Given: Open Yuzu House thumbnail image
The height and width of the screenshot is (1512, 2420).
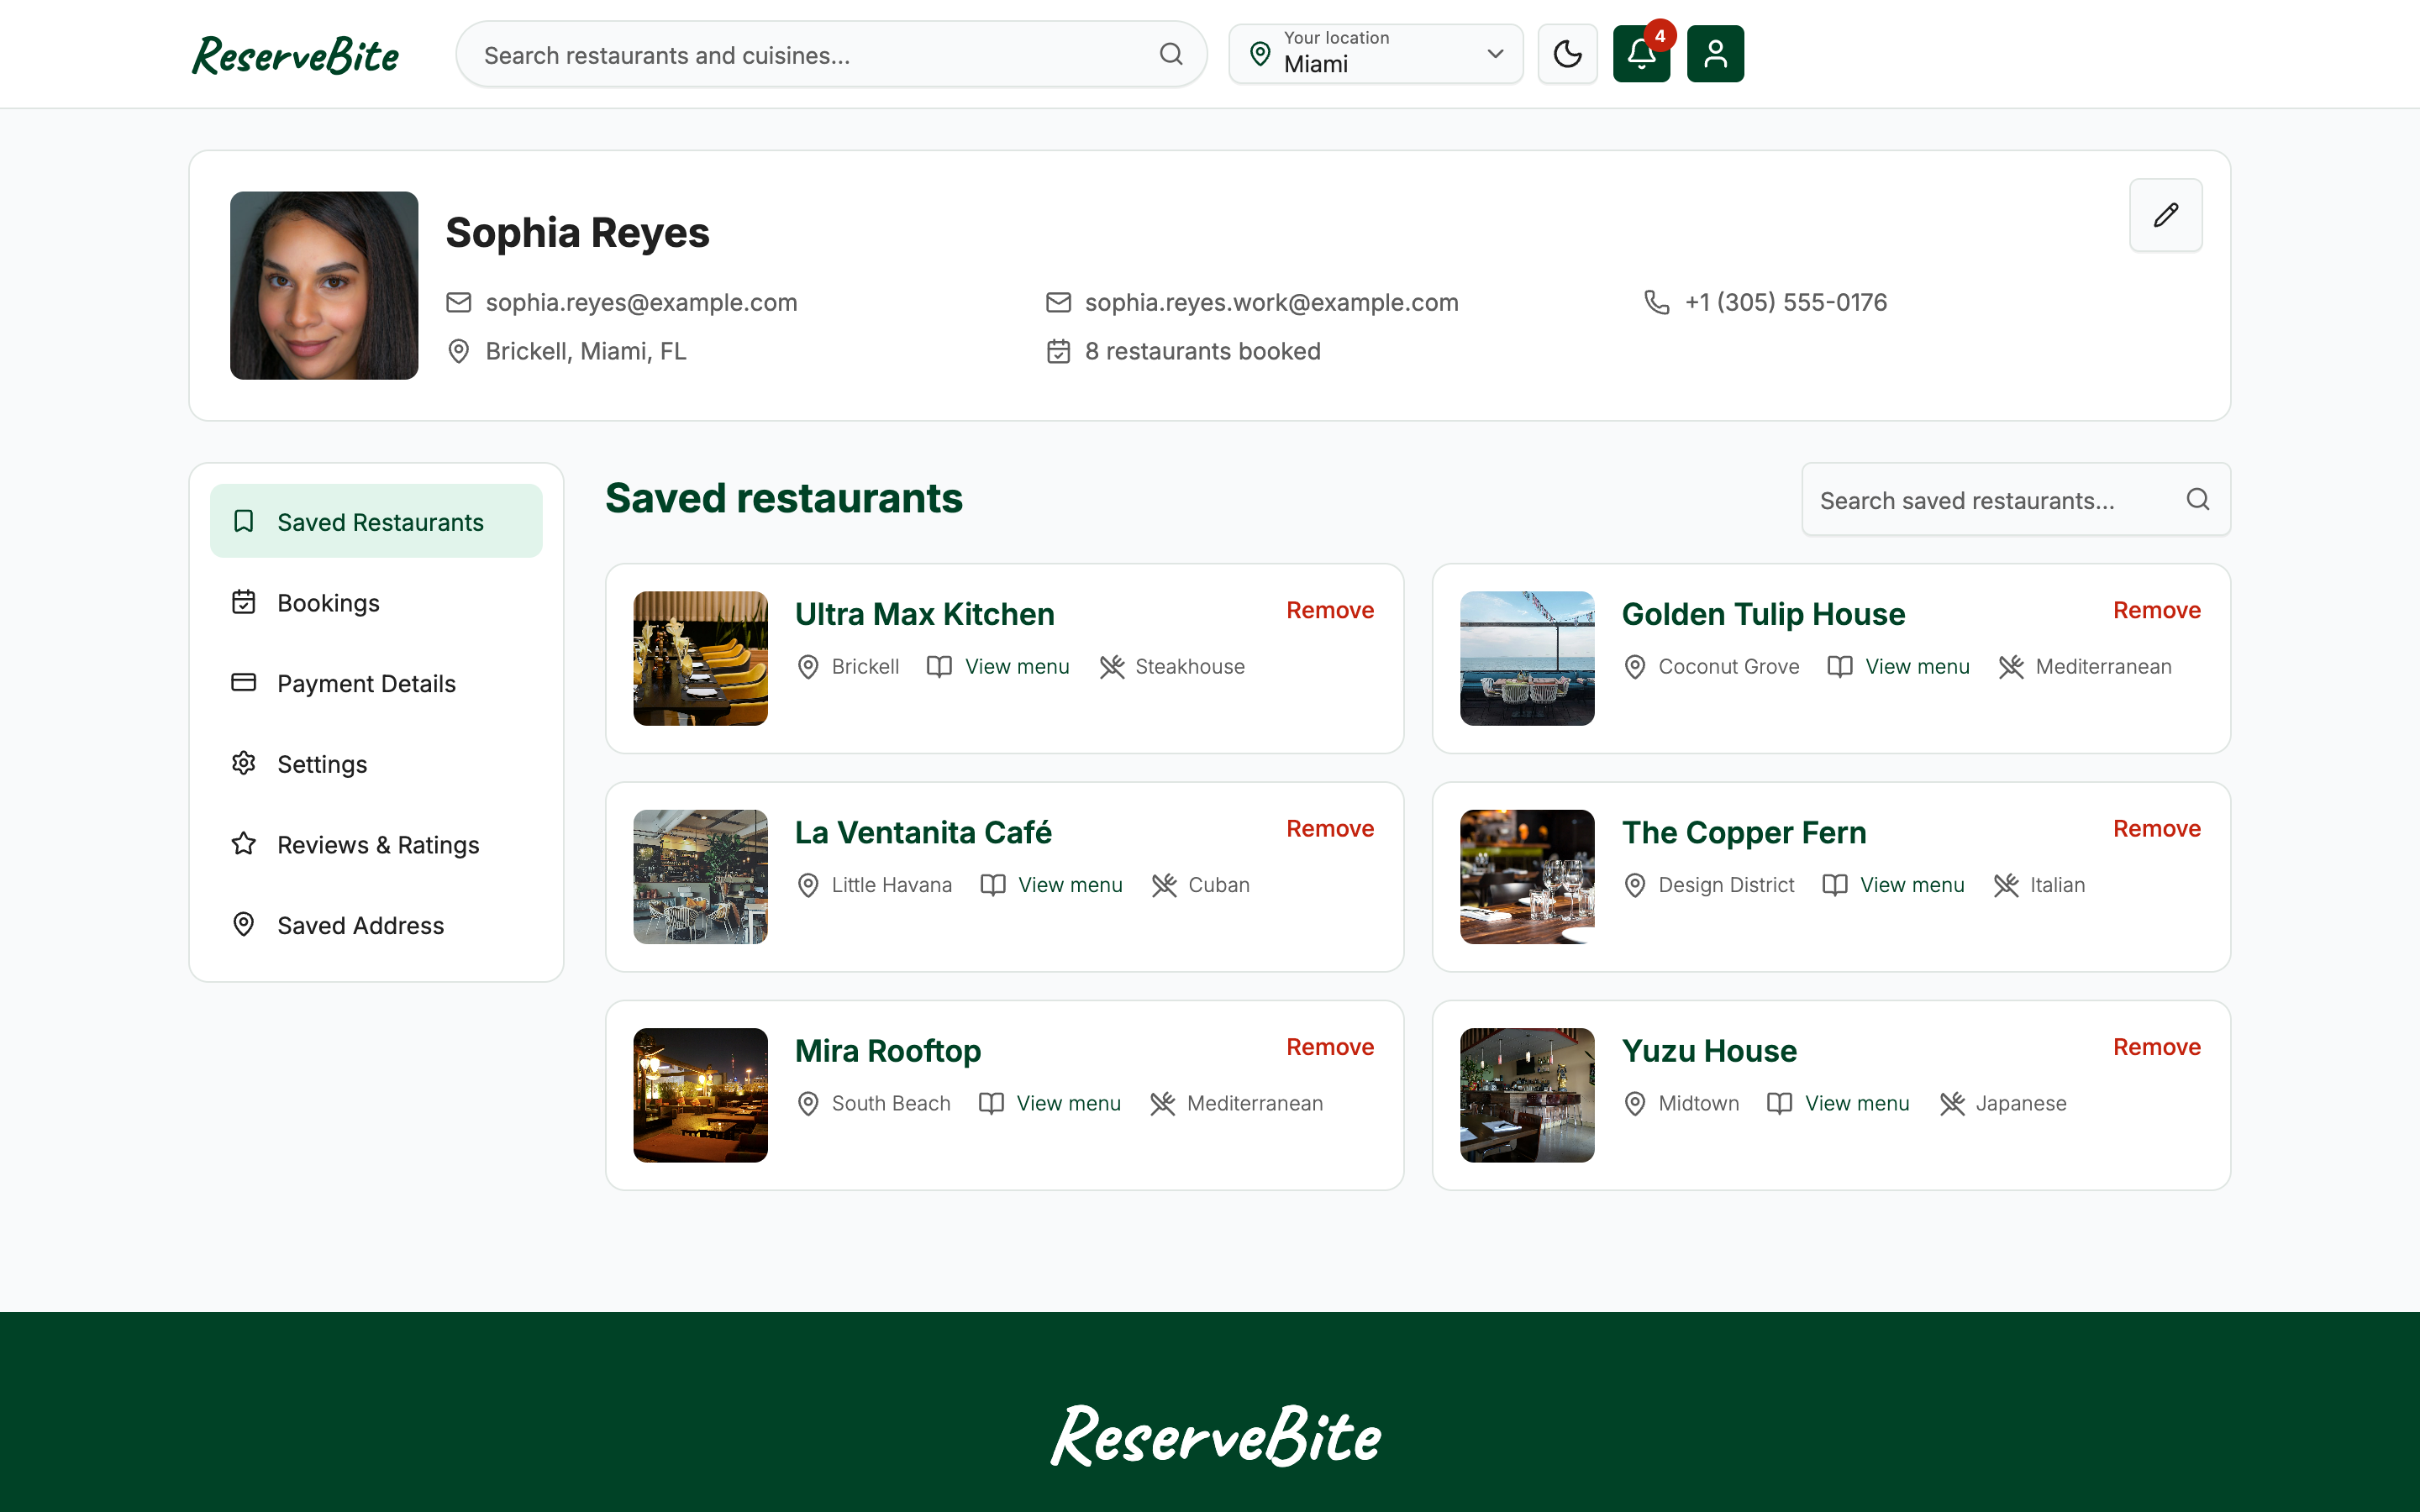Looking at the screenshot, I should [1527, 1095].
